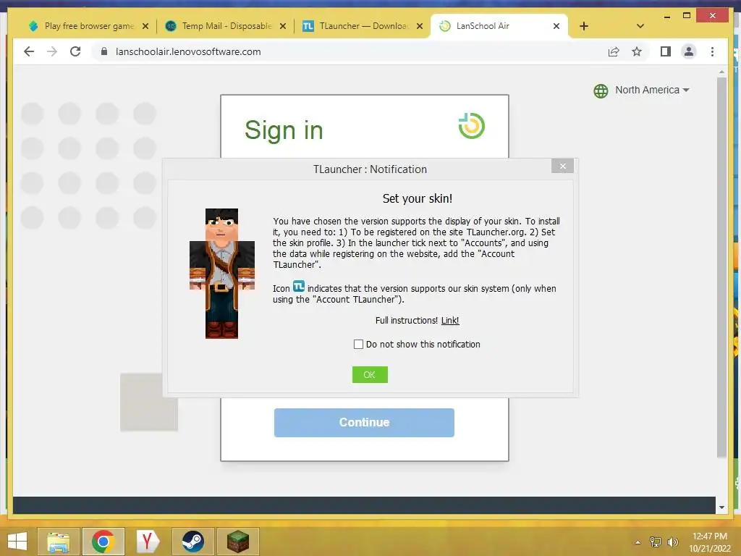741x556 pixels.
Task: Switch to Temp Mail Disposable tab
Action: (x=226, y=26)
